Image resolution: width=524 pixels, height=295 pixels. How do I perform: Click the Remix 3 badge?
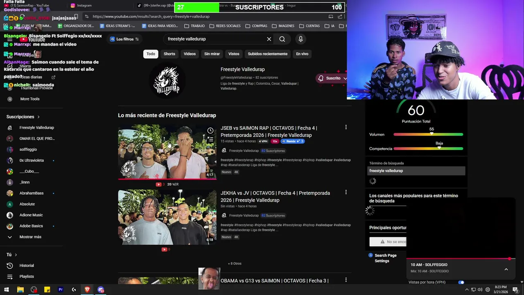(292, 141)
